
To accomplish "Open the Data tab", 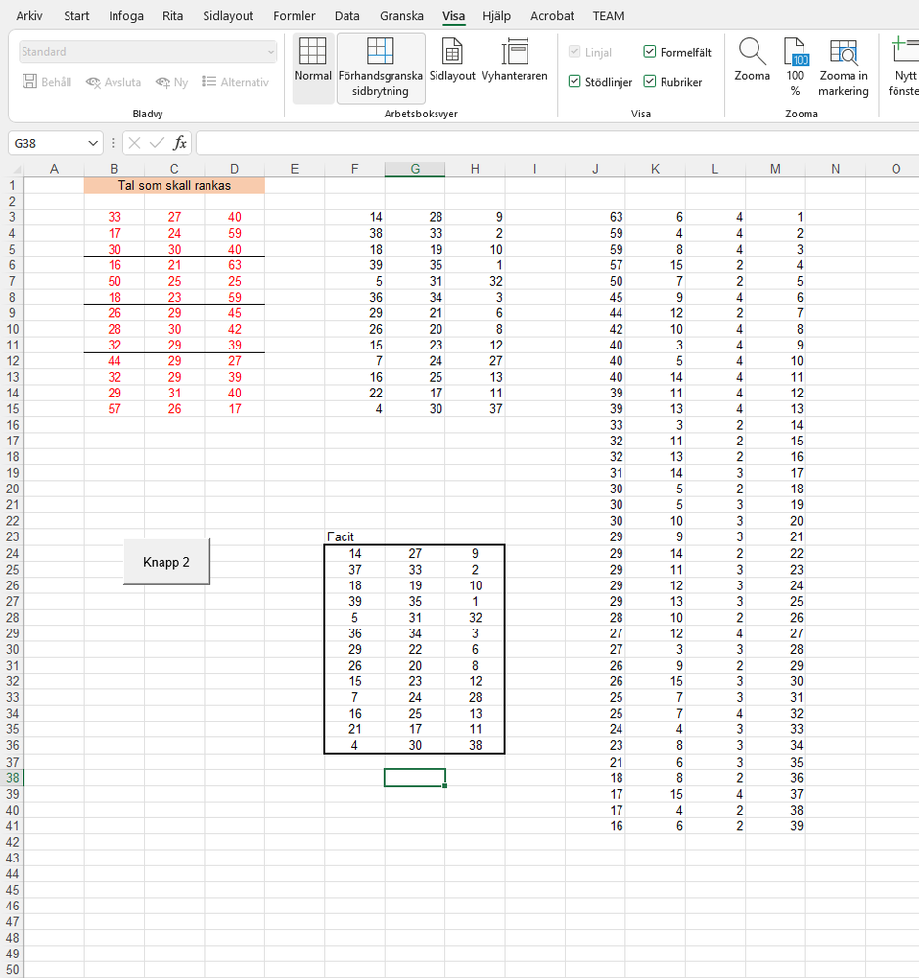I will 346,16.
